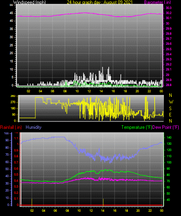Click the 270 degree axis label
The height and width of the screenshot is (216, 181).
[13, 102]
